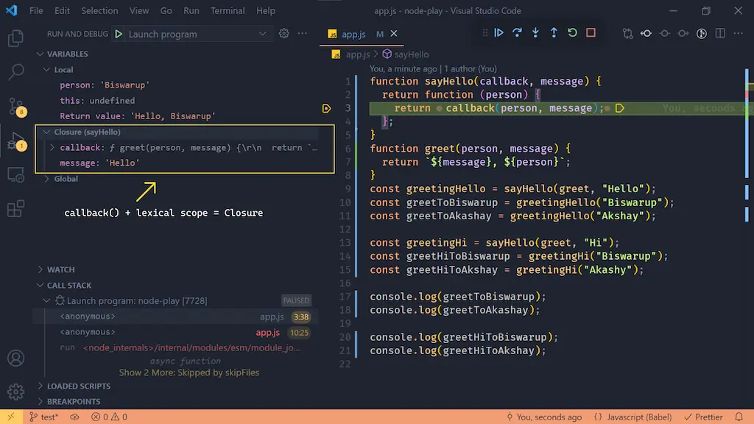754x424 pixels.
Task: Open the Explorer view in activity bar
Action: (16, 38)
